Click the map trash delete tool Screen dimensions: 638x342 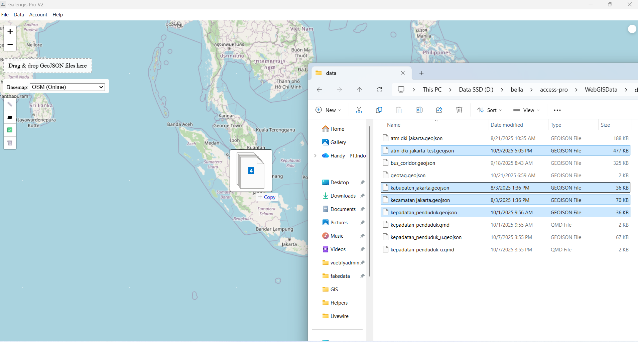[x=10, y=143]
